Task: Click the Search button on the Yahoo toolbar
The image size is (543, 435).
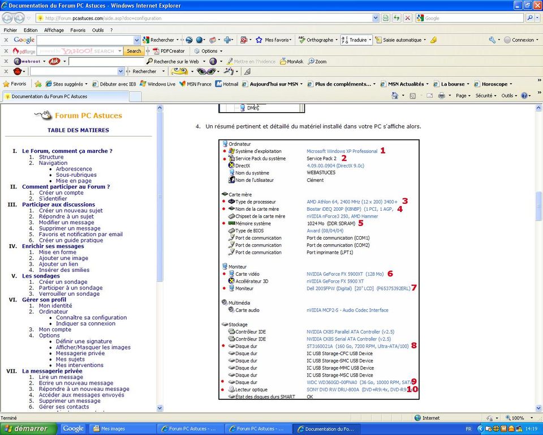Action: (133, 51)
